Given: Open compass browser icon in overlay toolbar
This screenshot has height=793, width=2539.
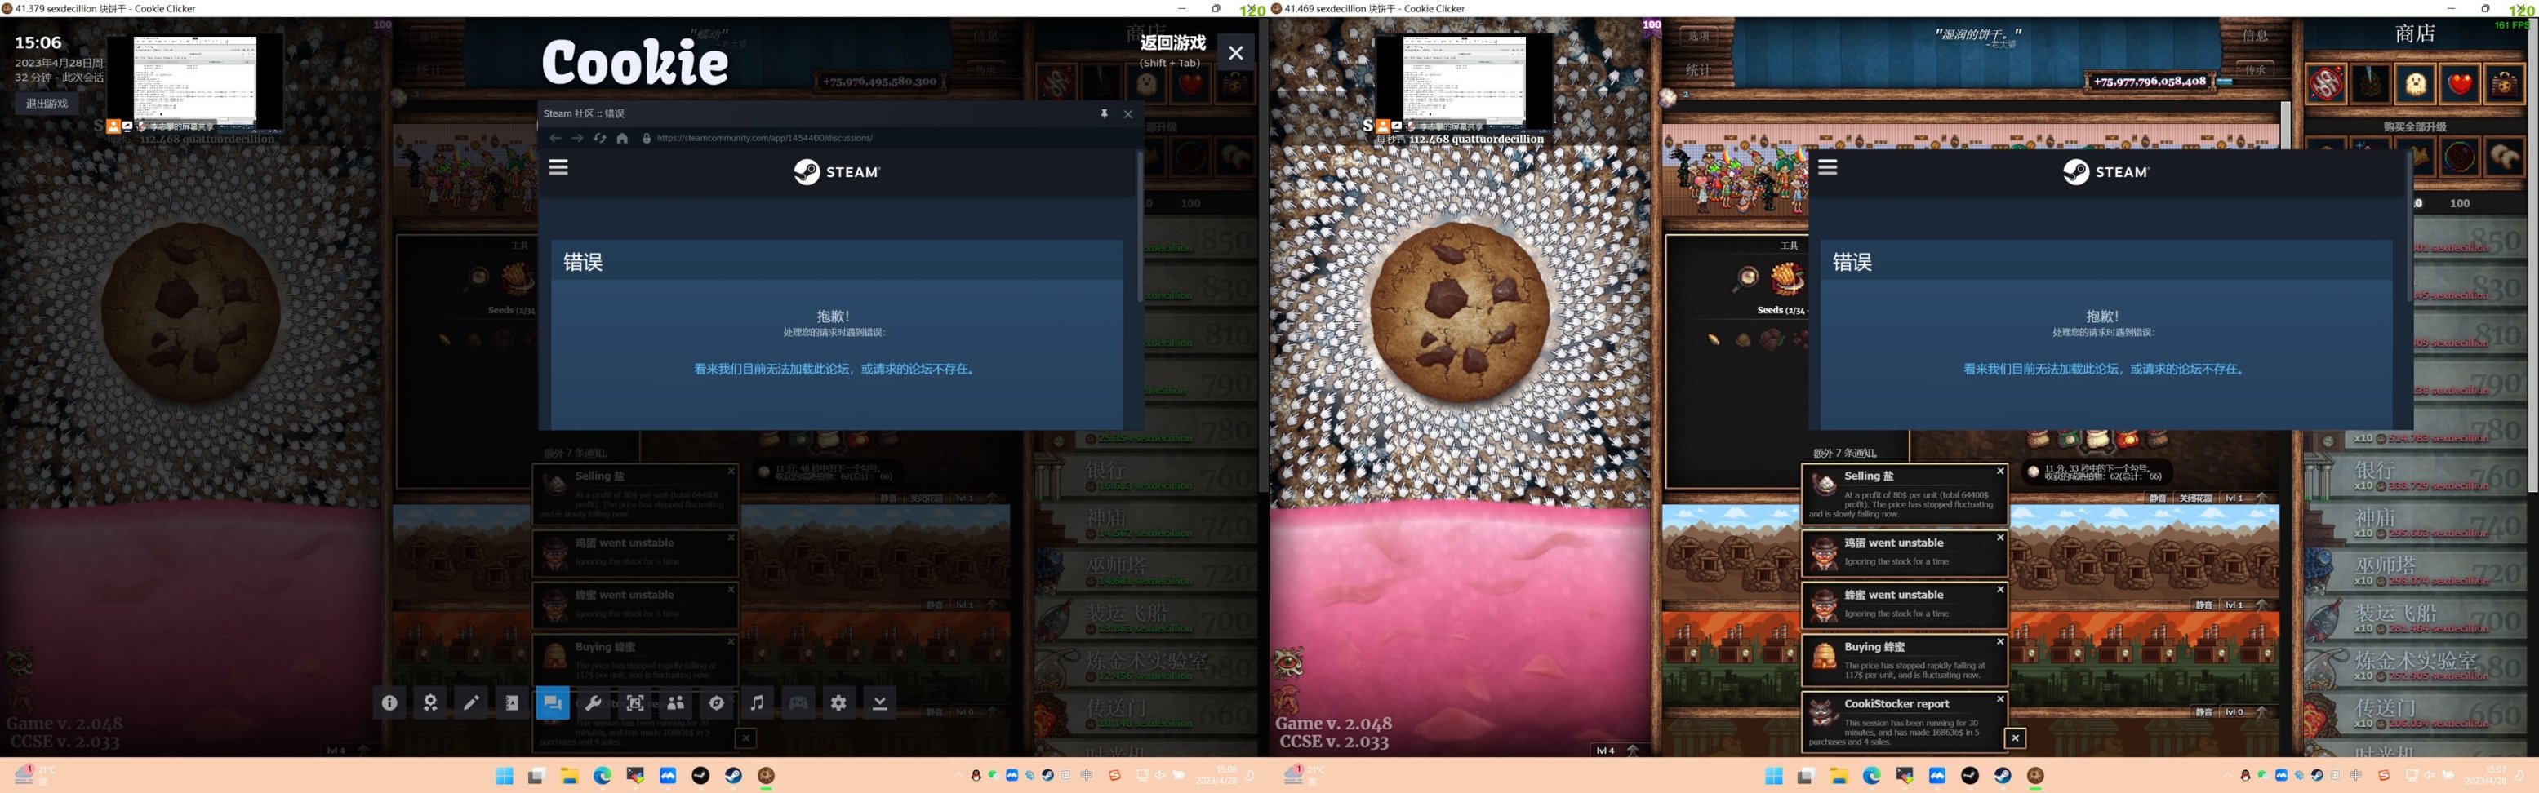Looking at the screenshot, I should (x=717, y=702).
